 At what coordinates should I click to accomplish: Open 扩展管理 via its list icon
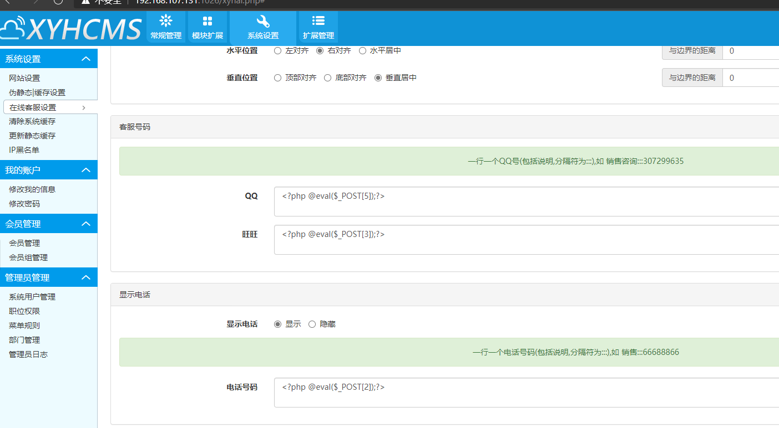[x=318, y=21]
